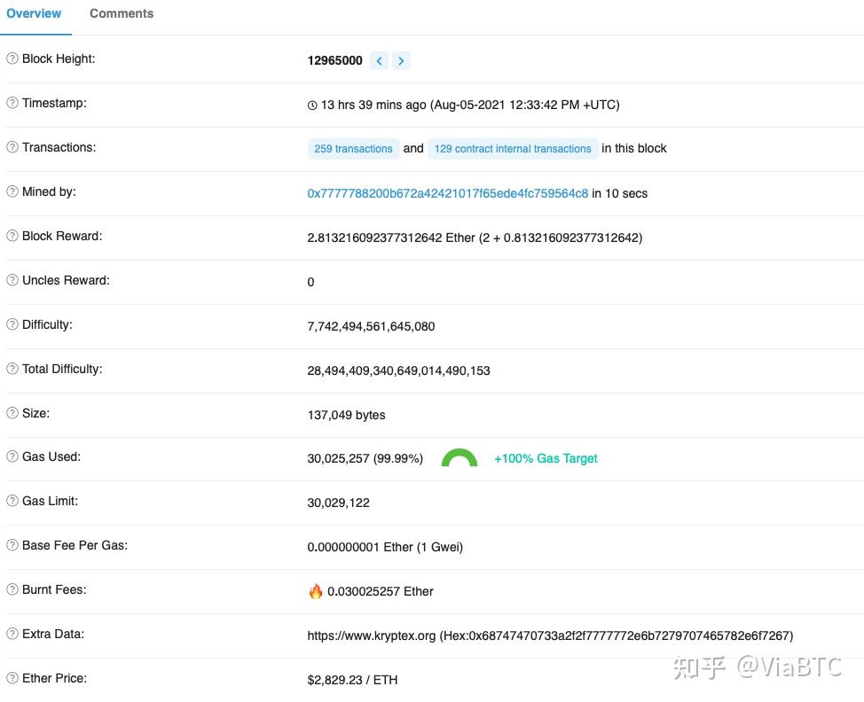The image size is (864, 702).
Task: Select the Overview tab
Action: click(34, 13)
